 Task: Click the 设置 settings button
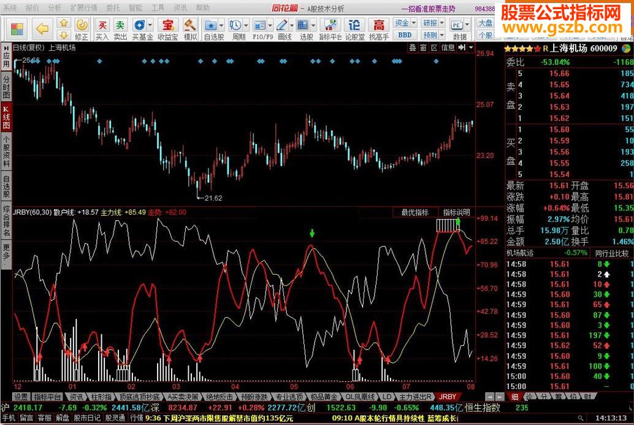point(21,397)
